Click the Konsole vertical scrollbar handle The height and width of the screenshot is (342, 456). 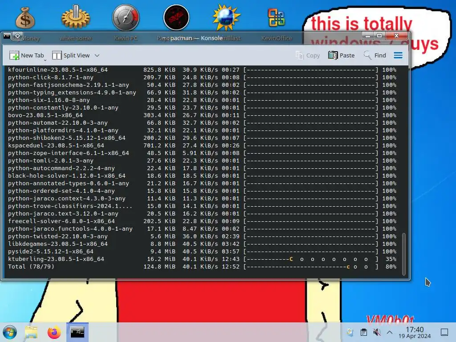(403, 254)
